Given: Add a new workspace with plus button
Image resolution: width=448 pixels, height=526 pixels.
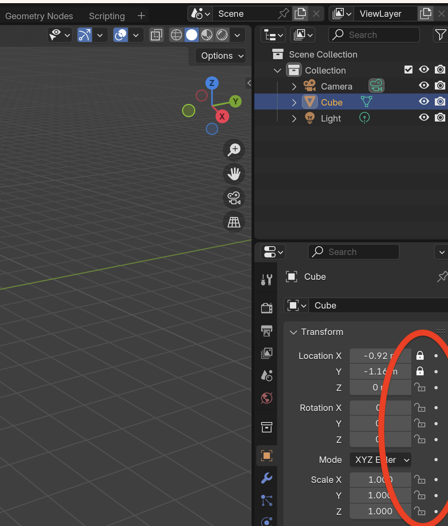Looking at the screenshot, I should pyautogui.click(x=141, y=16).
